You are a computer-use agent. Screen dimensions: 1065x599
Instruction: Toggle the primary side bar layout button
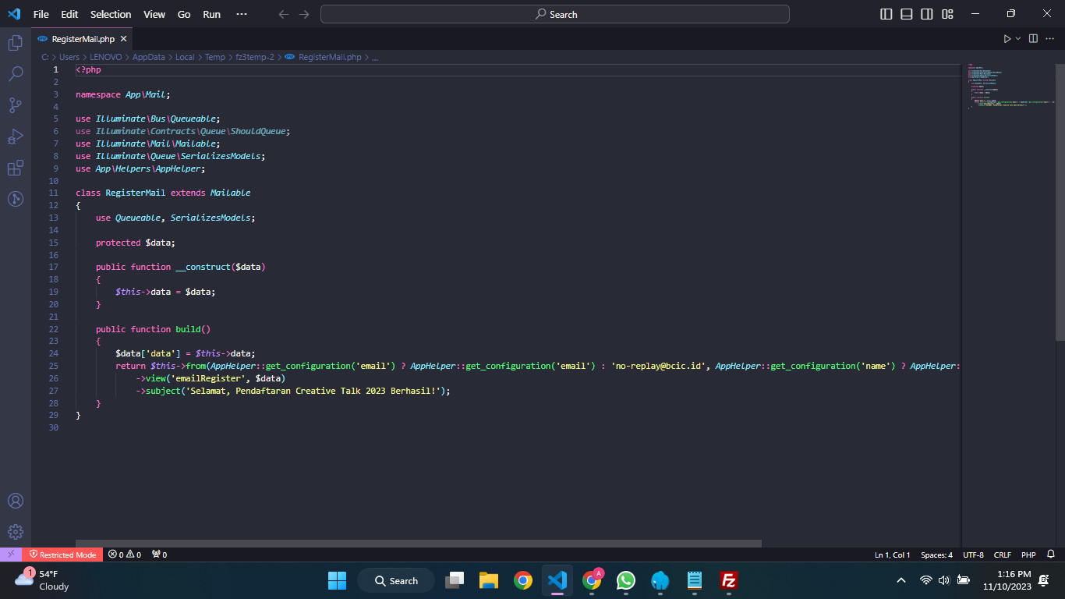pyautogui.click(x=886, y=14)
